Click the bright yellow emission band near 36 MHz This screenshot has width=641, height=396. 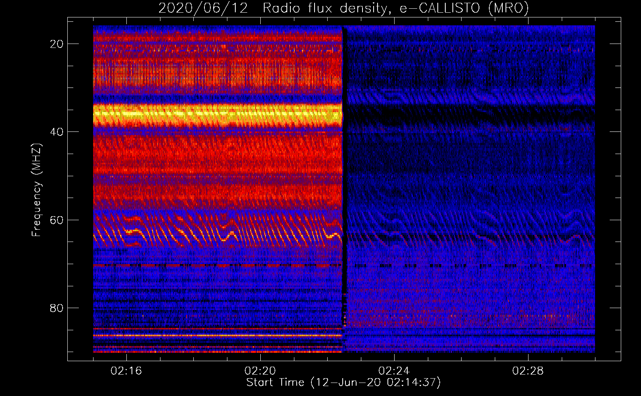pos(217,114)
